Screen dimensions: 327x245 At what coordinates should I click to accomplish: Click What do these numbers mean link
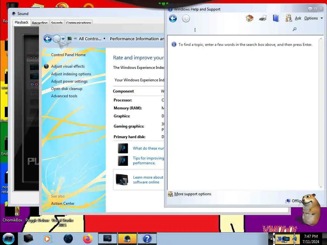tap(148, 148)
